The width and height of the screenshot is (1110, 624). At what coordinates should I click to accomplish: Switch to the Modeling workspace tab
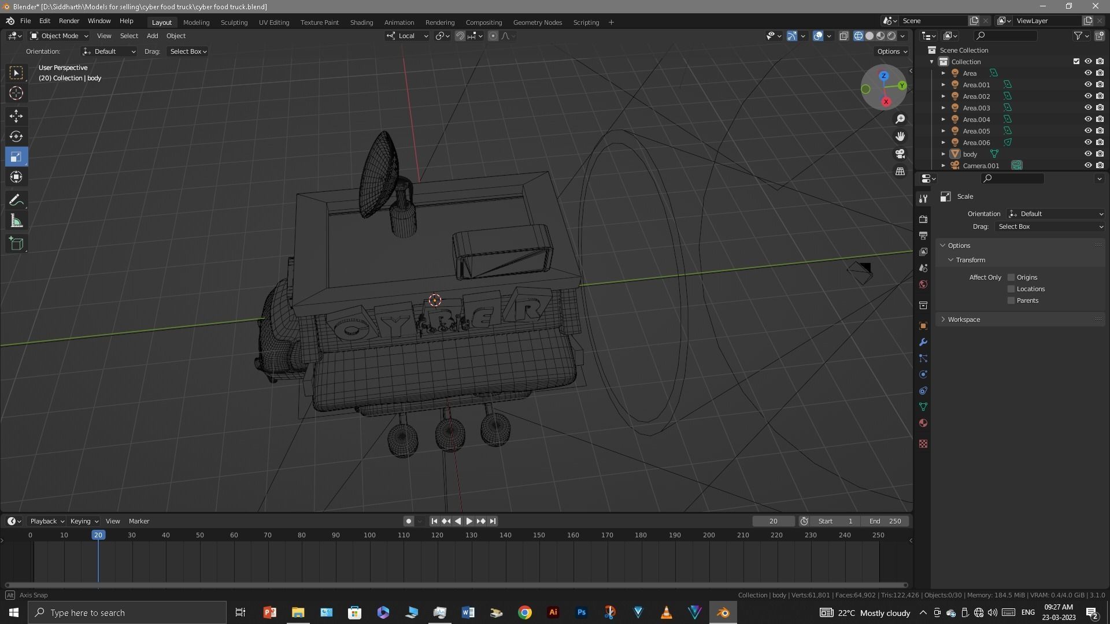196,22
